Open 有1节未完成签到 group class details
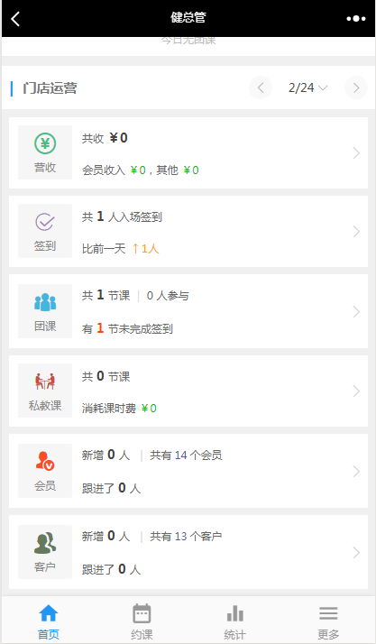The height and width of the screenshot is (644, 376). 127,328
